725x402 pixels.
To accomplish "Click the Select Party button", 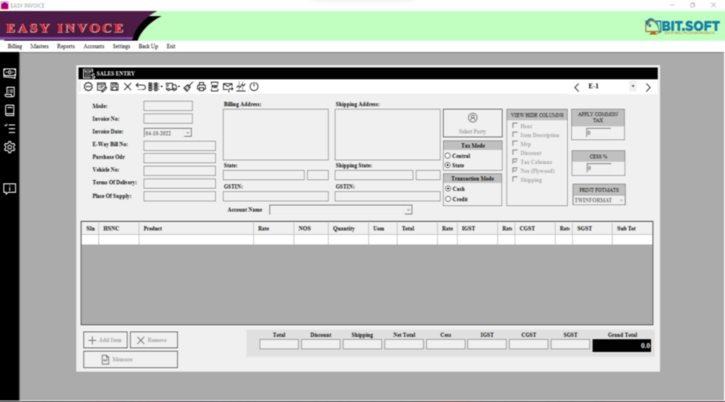I will coord(472,123).
